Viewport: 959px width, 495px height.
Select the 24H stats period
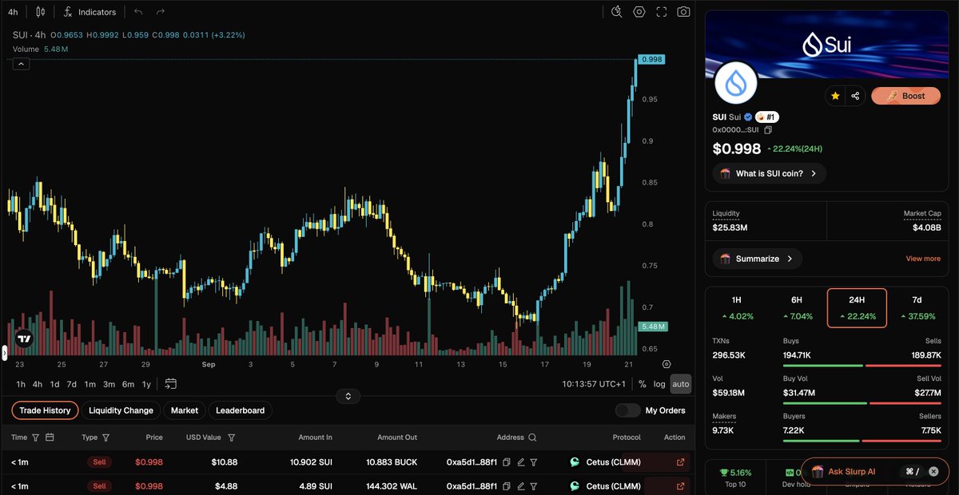(857, 308)
